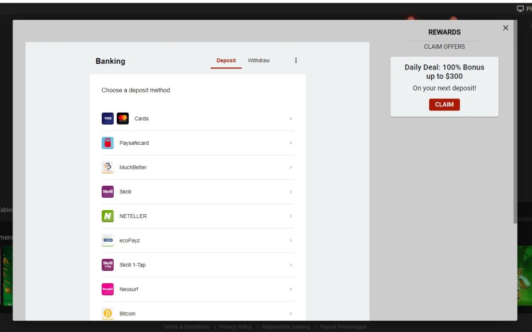
Task: Click the MuchBetter logo icon
Action: point(108,168)
